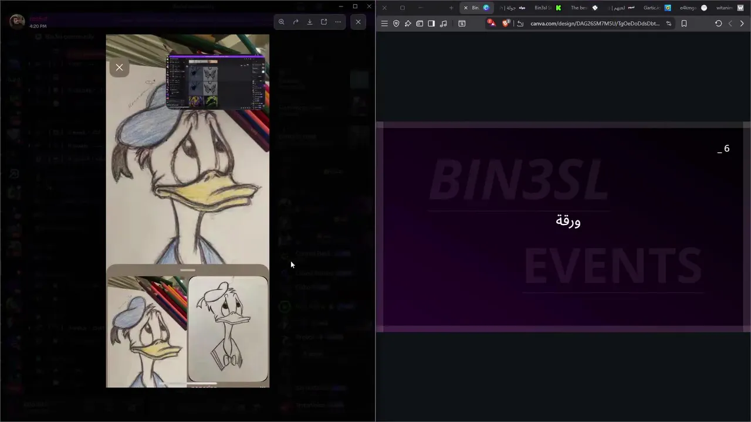
Task: Toggle the browser sidebar panel icon
Action: pyautogui.click(x=431, y=23)
